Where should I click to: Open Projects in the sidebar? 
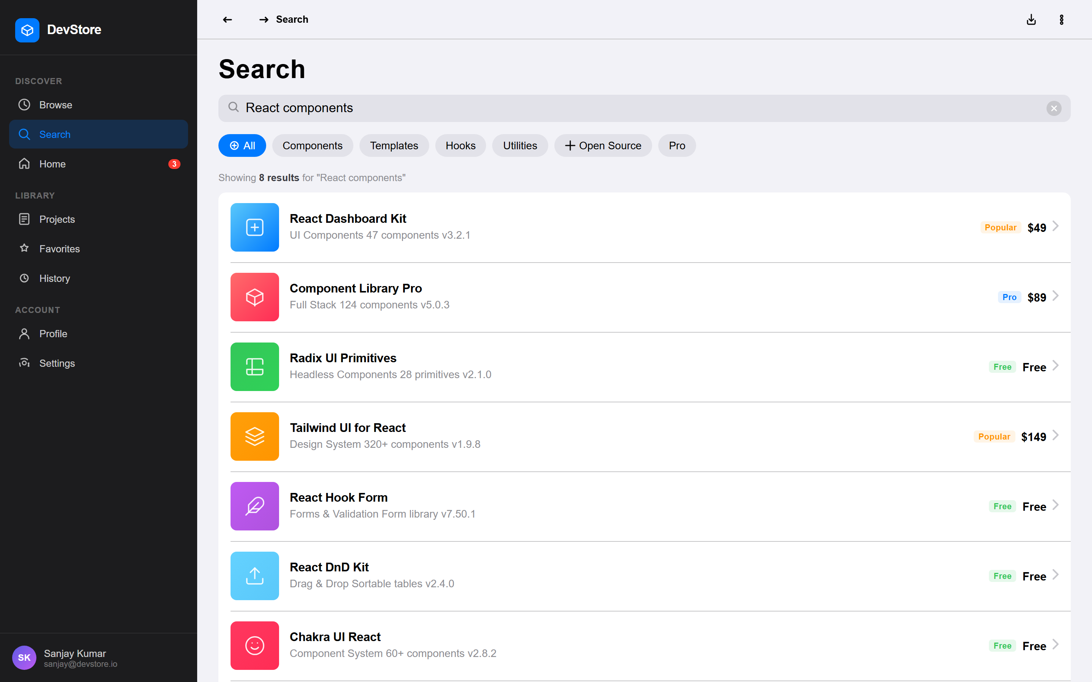98,219
